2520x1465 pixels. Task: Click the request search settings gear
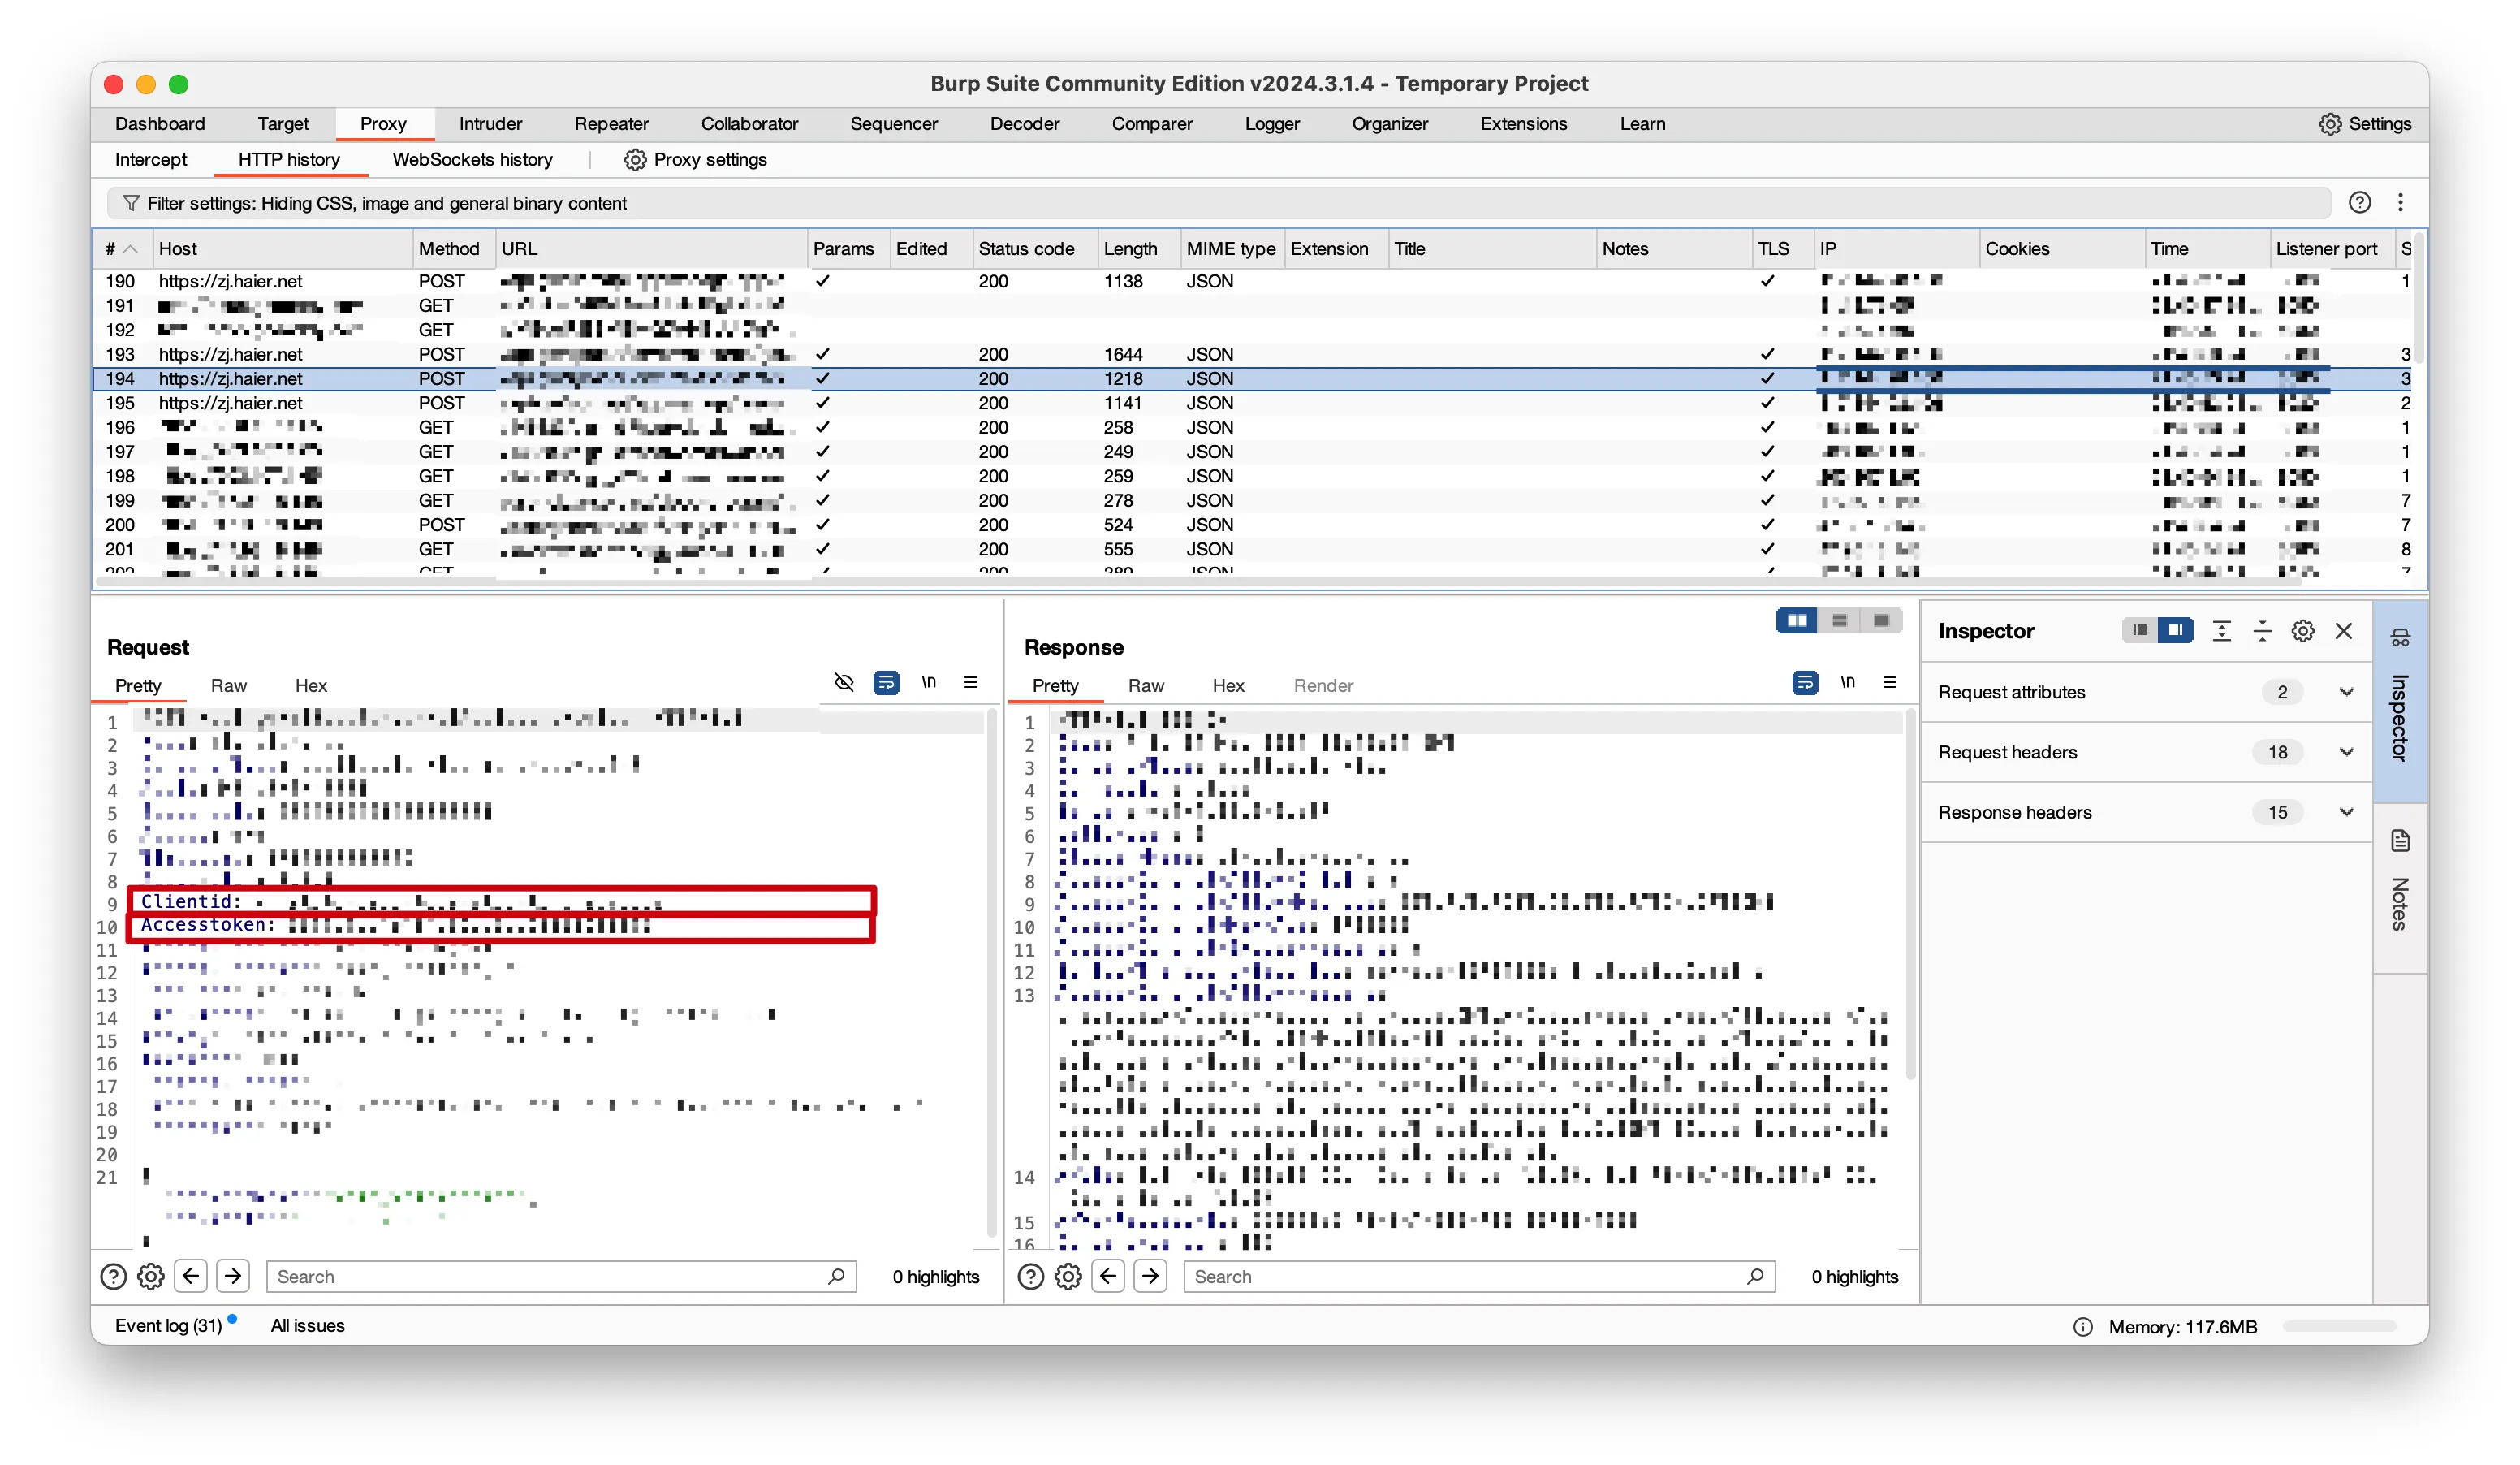(x=151, y=1277)
